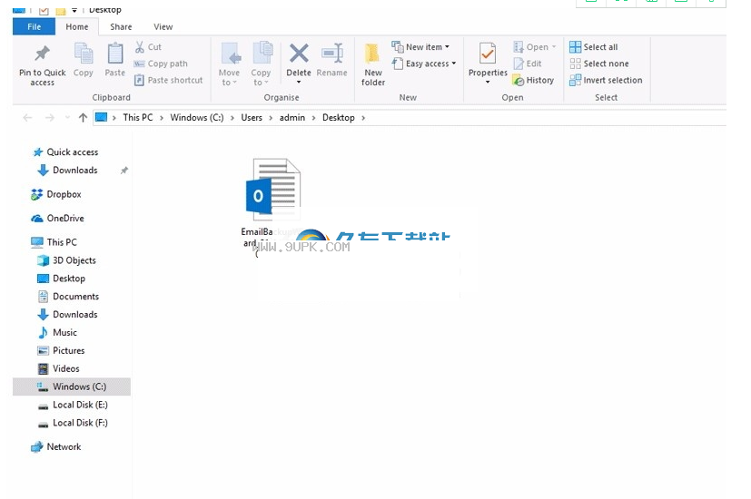
Task: Click Windows (C:) in address path
Action: tap(197, 118)
